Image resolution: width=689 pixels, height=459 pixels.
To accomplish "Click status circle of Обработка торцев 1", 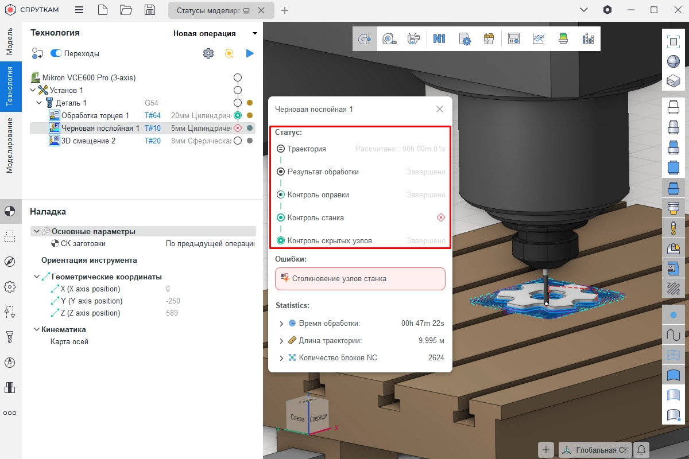I will [x=238, y=115].
